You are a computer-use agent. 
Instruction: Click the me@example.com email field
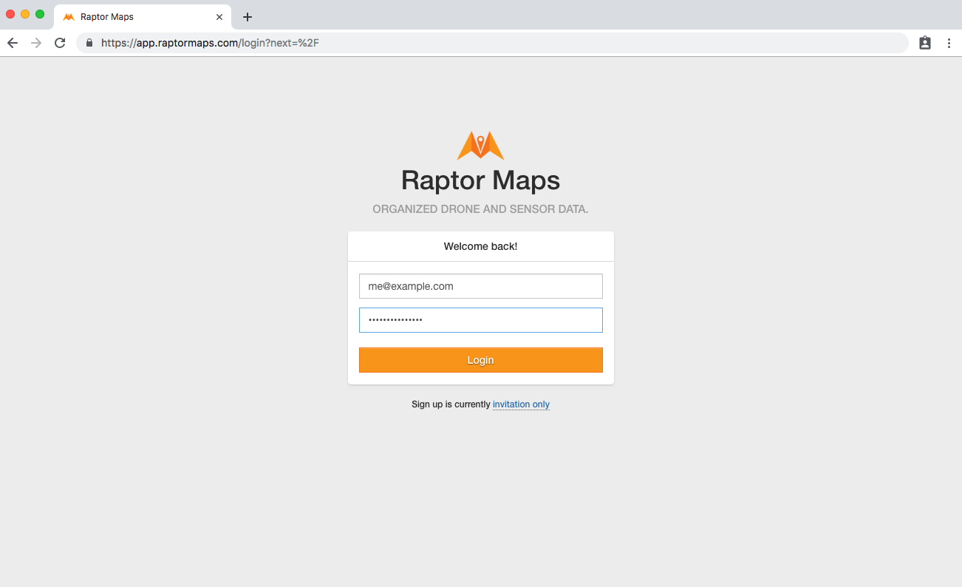tap(481, 286)
